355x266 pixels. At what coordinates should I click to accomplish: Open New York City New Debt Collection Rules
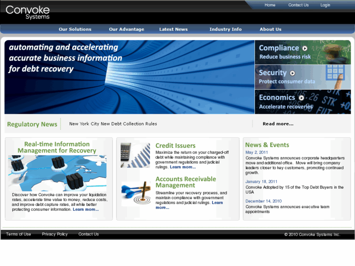pos(113,124)
